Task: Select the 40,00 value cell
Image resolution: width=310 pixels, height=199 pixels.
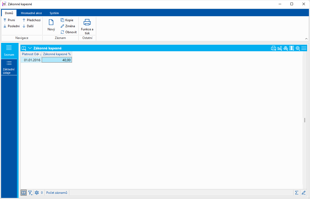Action: pos(57,60)
